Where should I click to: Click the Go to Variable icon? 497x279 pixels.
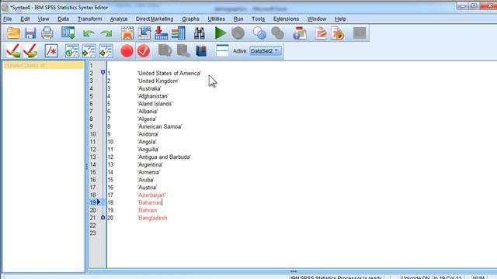click(161, 33)
